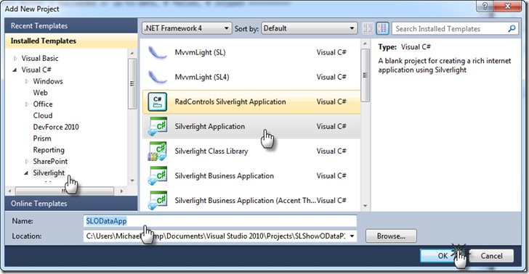Image resolution: width=529 pixels, height=274 pixels.
Task: Switch to medium icons view
Action: coord(382,28)
